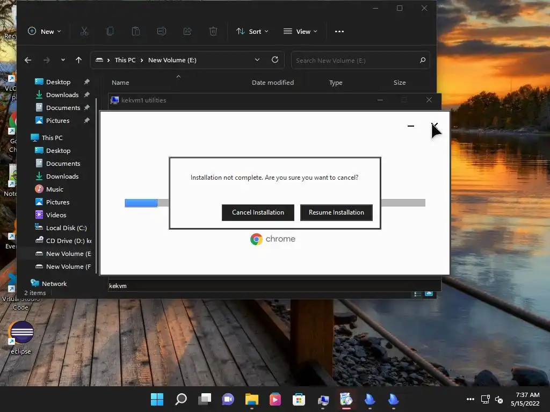Click the Share icon in toolbar

pyautogui.click(x=187, y=32)
